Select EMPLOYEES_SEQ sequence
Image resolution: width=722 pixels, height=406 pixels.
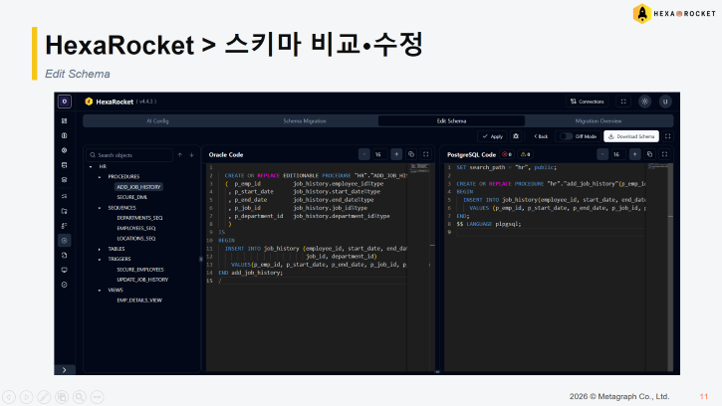click(x=135, y=228)
